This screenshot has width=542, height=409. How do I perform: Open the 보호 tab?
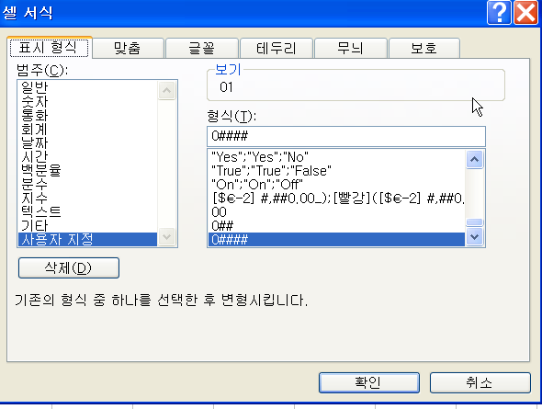[424, 48]
